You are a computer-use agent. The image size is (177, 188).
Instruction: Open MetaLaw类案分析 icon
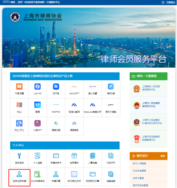tap(93, 105)
